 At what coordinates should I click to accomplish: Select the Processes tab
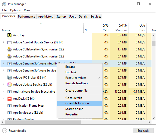click(x=9, y=16)
